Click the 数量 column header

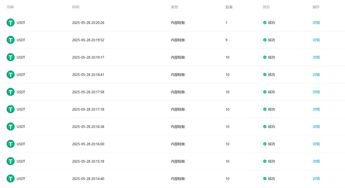click(229, 7)
